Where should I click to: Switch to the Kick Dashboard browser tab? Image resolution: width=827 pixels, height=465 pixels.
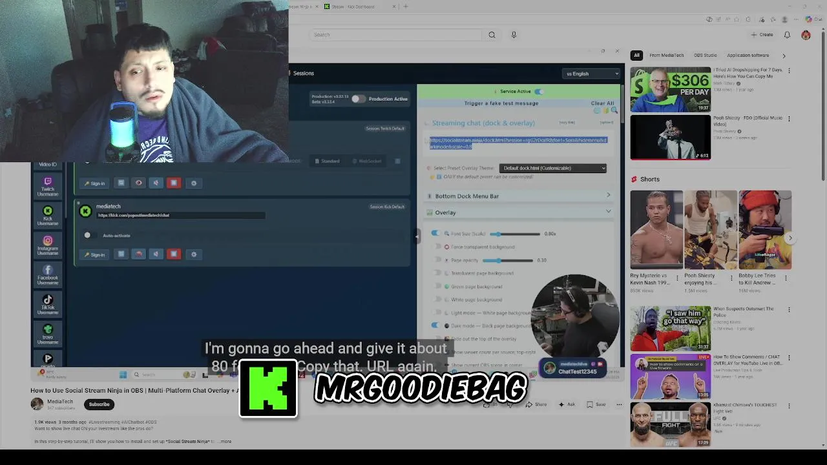tap(359, 6)
